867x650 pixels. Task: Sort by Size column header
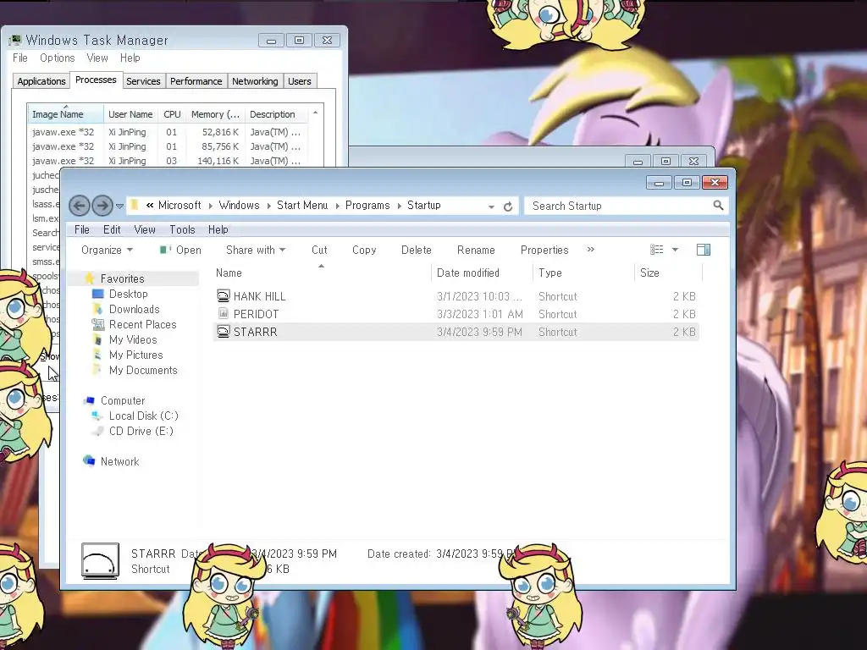(x=649, y=273)
